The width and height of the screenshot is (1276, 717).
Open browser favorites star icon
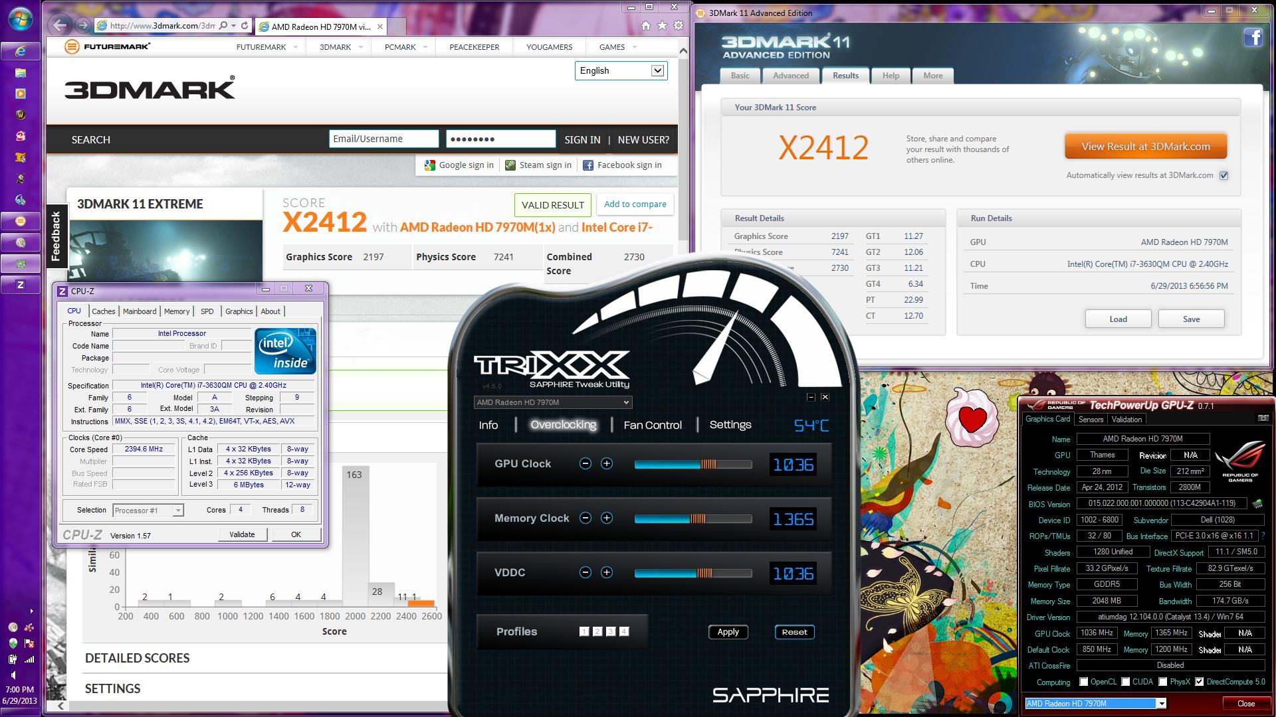662,26
